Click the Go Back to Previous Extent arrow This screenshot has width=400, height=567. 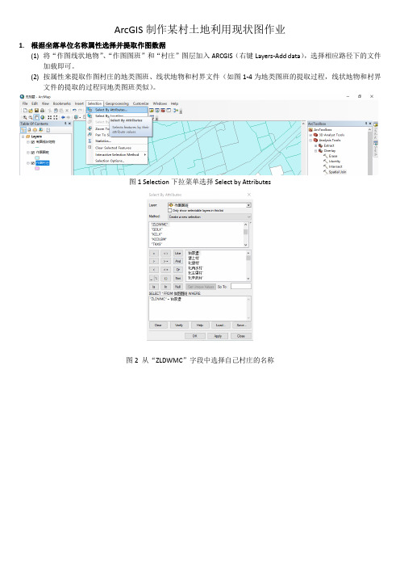tap(63, 118)
